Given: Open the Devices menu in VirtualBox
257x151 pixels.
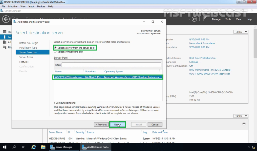Looking at the screenshot, I should coord(41,6).
